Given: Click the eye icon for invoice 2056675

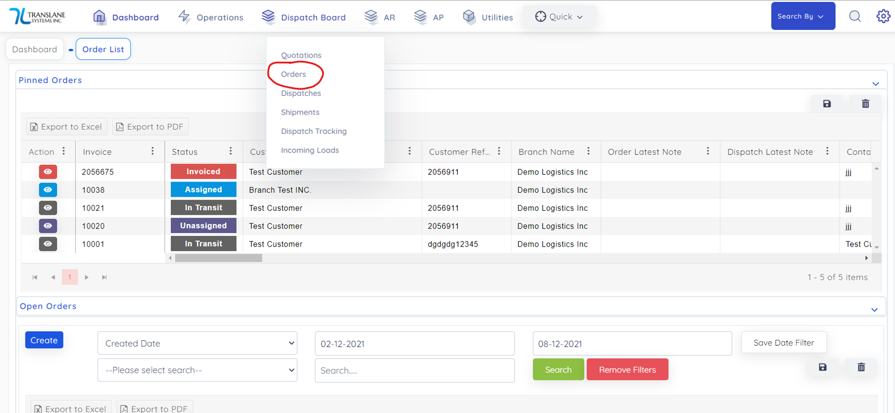Looking at the screenshot, I should (x=48, y=172).
